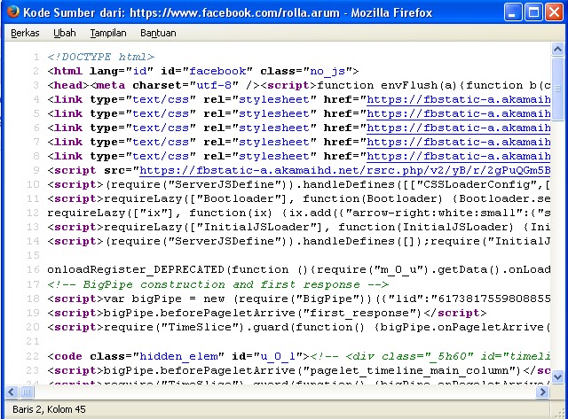Viewport: 568px width, 419px height.
Task: Open stylesheet link on line 7
Action: coord(458,142)
